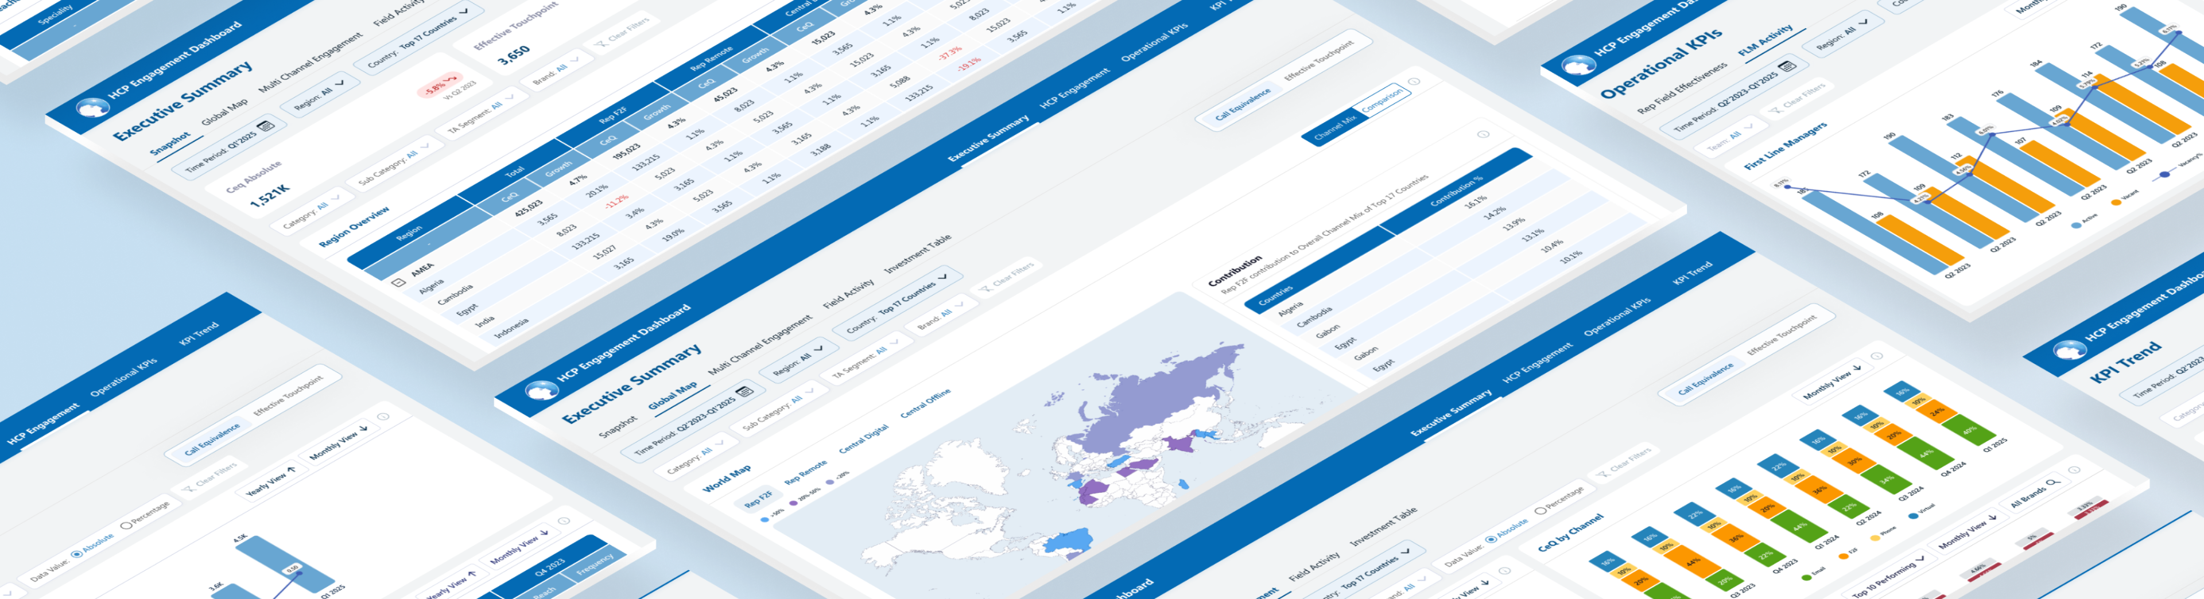This screenshot has width=2204, height=599.
Task: Click the globe logo on the KPI Trend panel
Action: [2069, 350]
